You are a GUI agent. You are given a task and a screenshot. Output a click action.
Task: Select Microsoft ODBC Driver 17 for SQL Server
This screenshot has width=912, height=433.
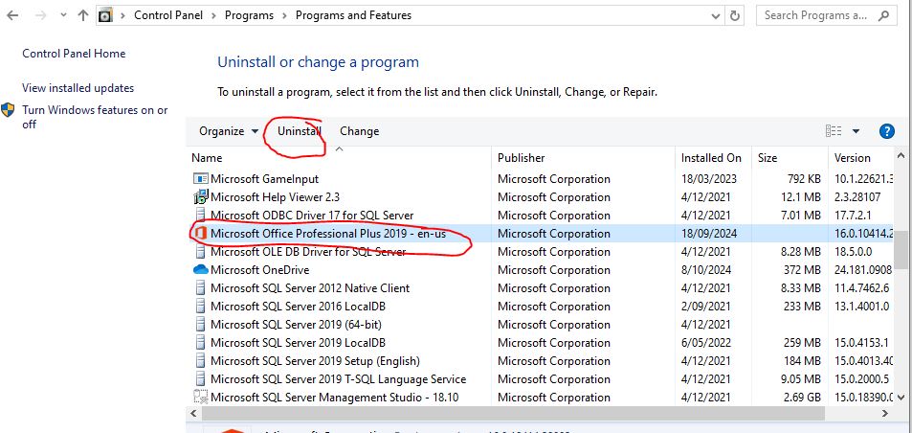coord(312,216)
